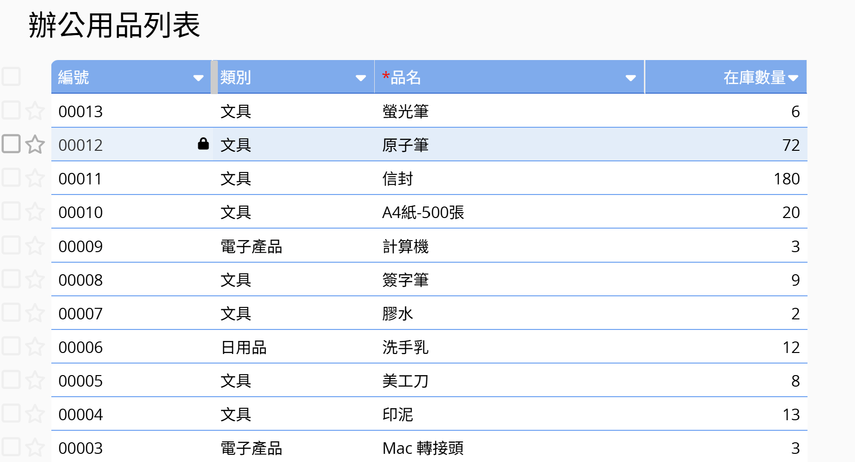
Task: Open record number 00006
Action: coord(81,347)
